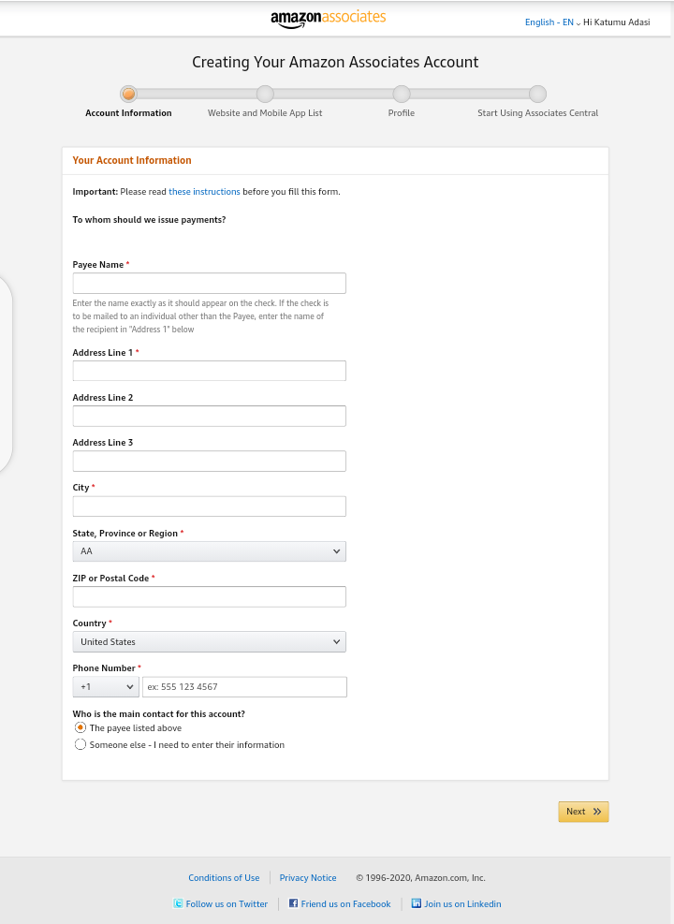Click the Account Information step circle
This screenshot has height=924, width=674.
click(x=128, y=94)
